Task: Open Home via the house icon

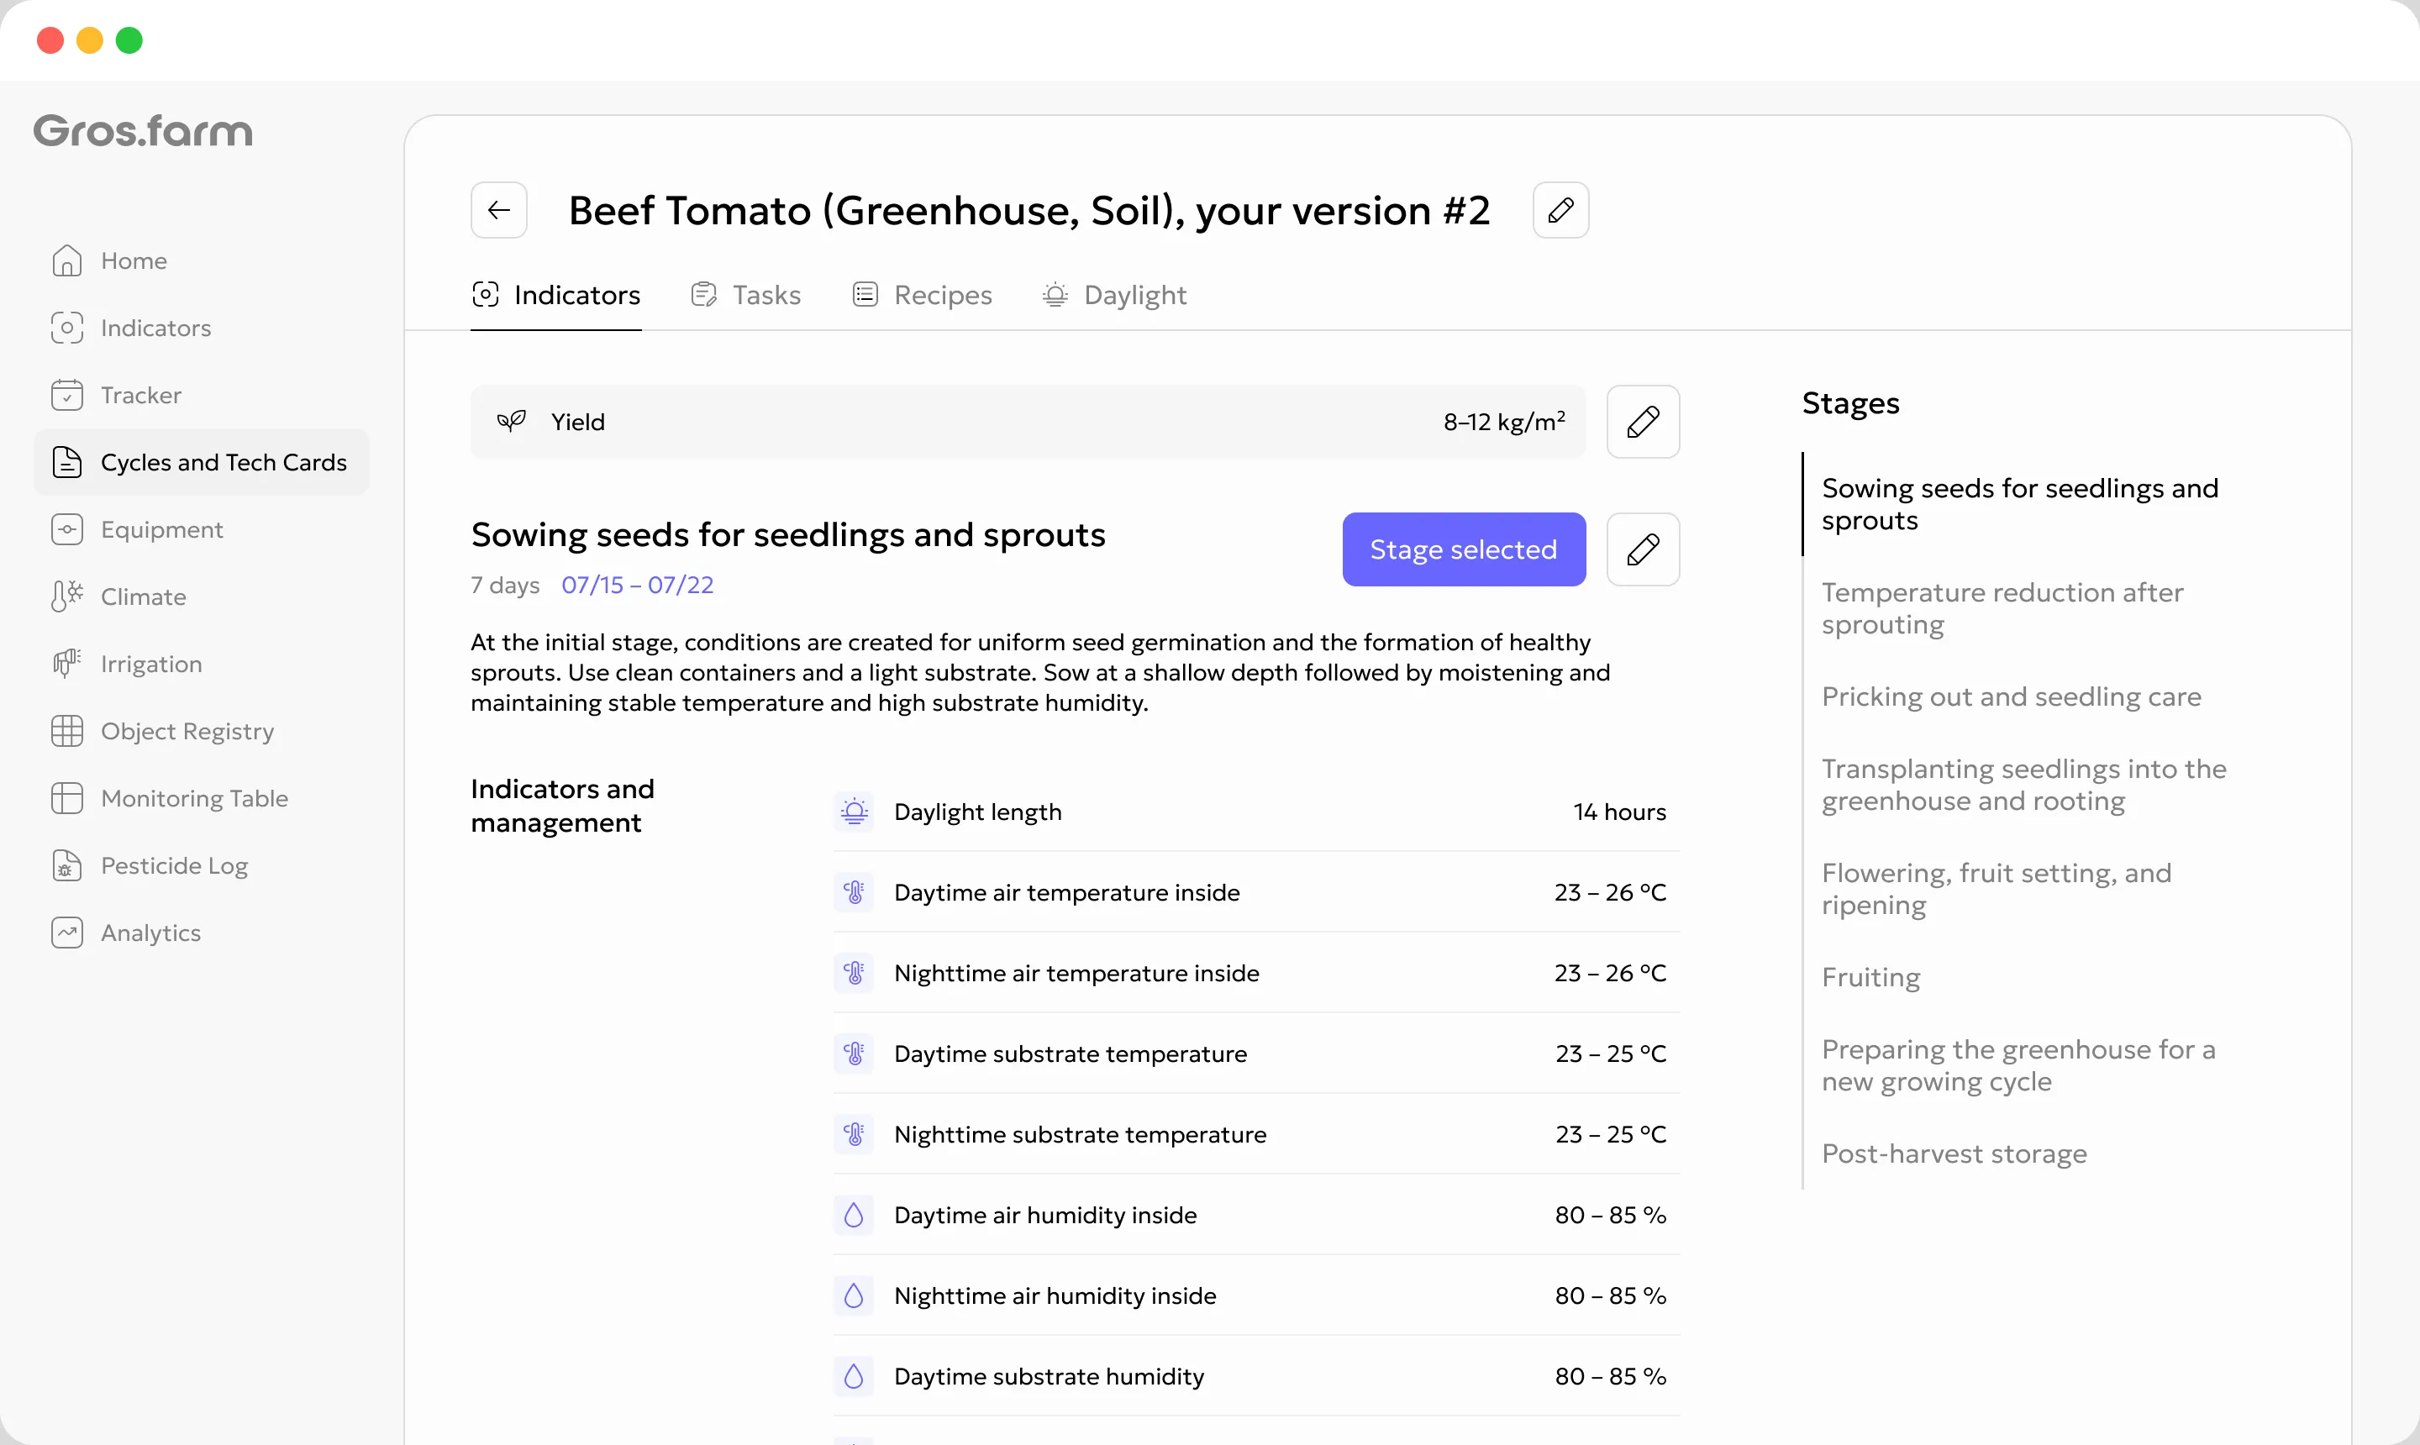Action: (x=66, y=261)
